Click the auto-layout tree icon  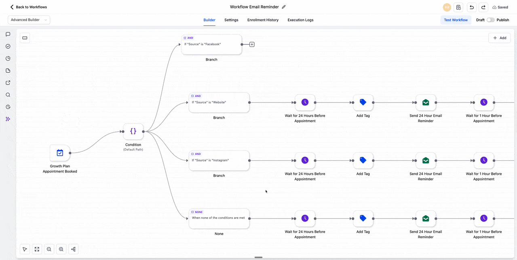pyautogui.click(x=73, y=249)
